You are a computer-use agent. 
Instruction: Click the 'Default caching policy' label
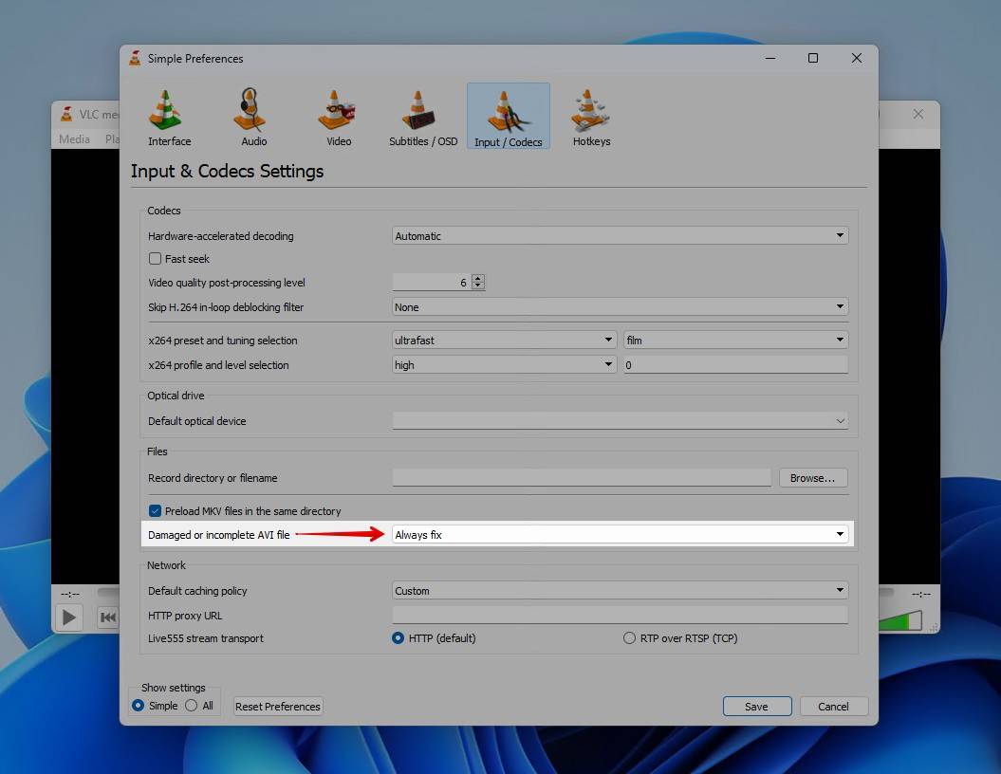click(x=197, y=591)
